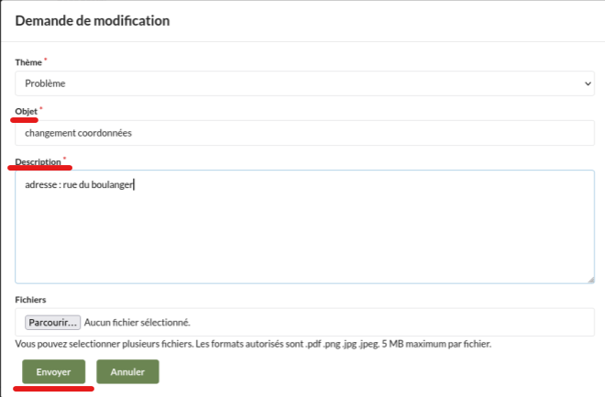Click the red asterisk beside Thème
Image resolution: width=605 pixels, height=397 pixels.
point(46,60)
